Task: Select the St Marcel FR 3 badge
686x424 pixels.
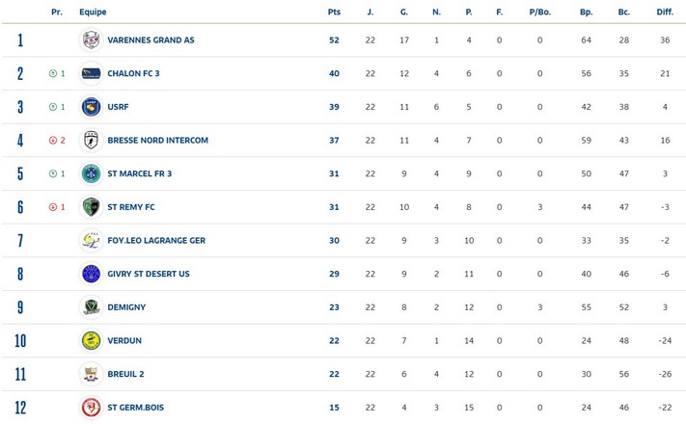Action: (91, 173)
